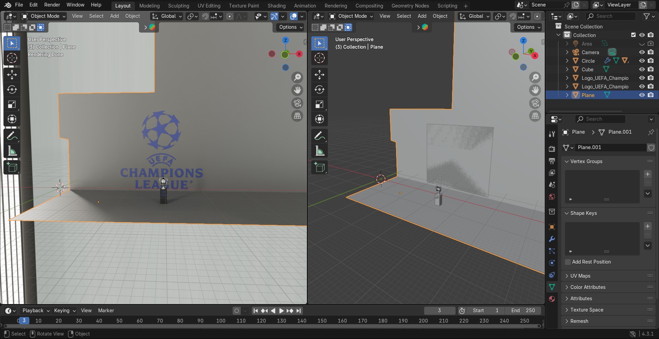Open Options dropdown in left viewport
The height and width of the screenshot is (339, 659).
290,27
